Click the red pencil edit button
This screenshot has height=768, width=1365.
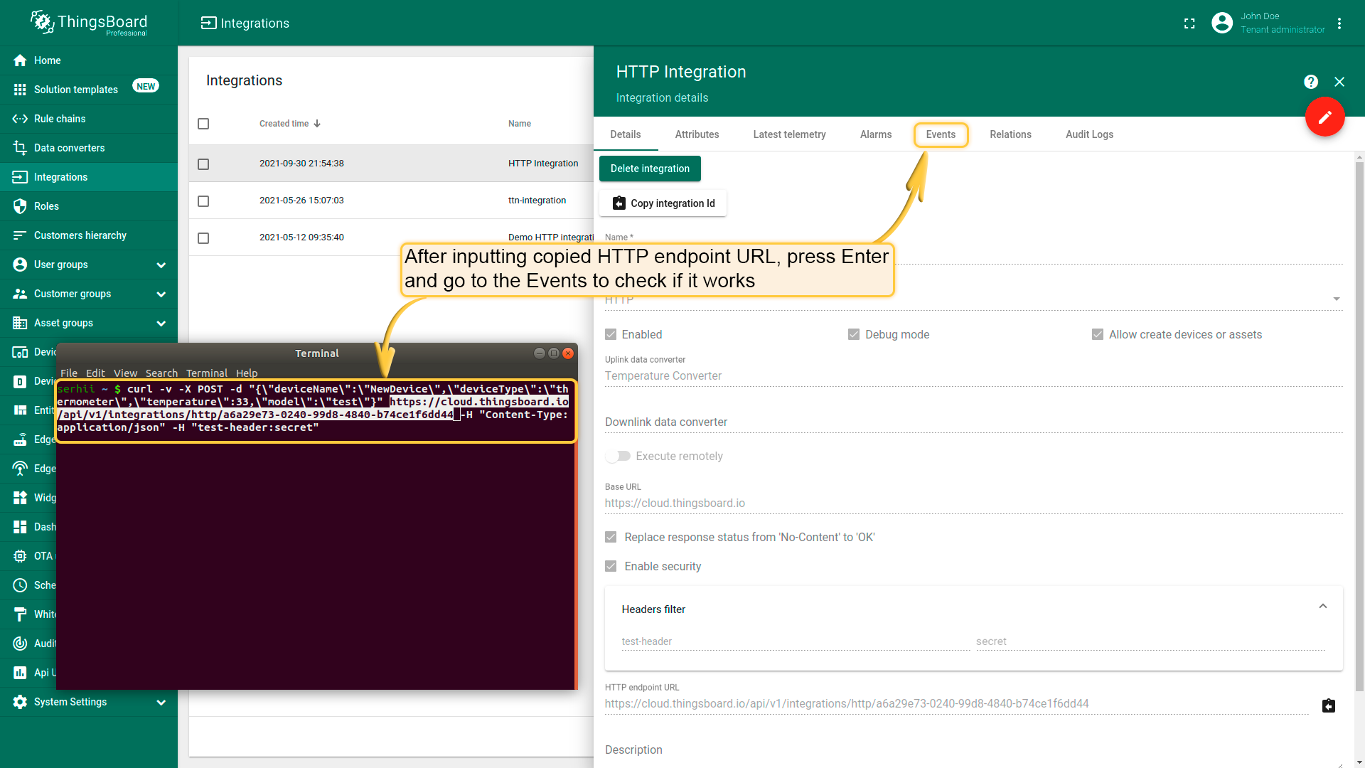pyautogui.click(x=1324, y=117)
